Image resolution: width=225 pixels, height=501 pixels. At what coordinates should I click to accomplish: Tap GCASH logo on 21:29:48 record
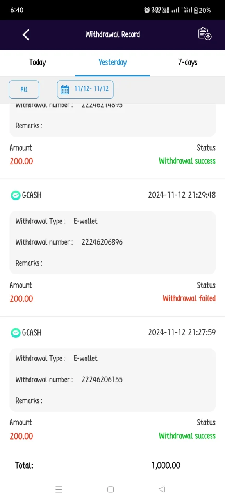pos(15,195)
